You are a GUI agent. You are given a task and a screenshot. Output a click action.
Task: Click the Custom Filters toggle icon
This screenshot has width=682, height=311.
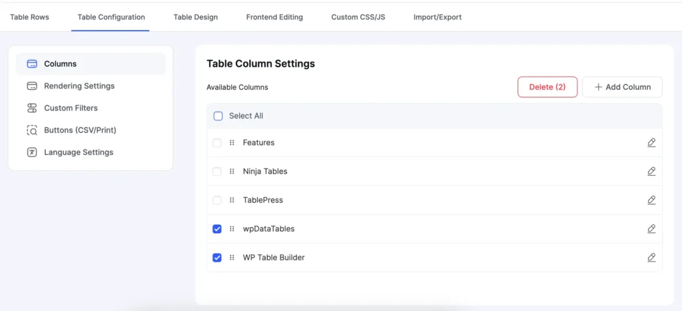(x=32, y=109)
